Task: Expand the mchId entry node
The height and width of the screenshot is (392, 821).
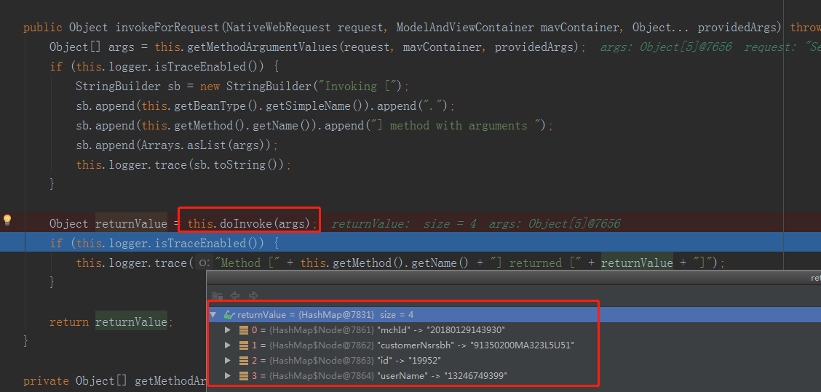Action: pyautogui.click(x=228, y=330)
